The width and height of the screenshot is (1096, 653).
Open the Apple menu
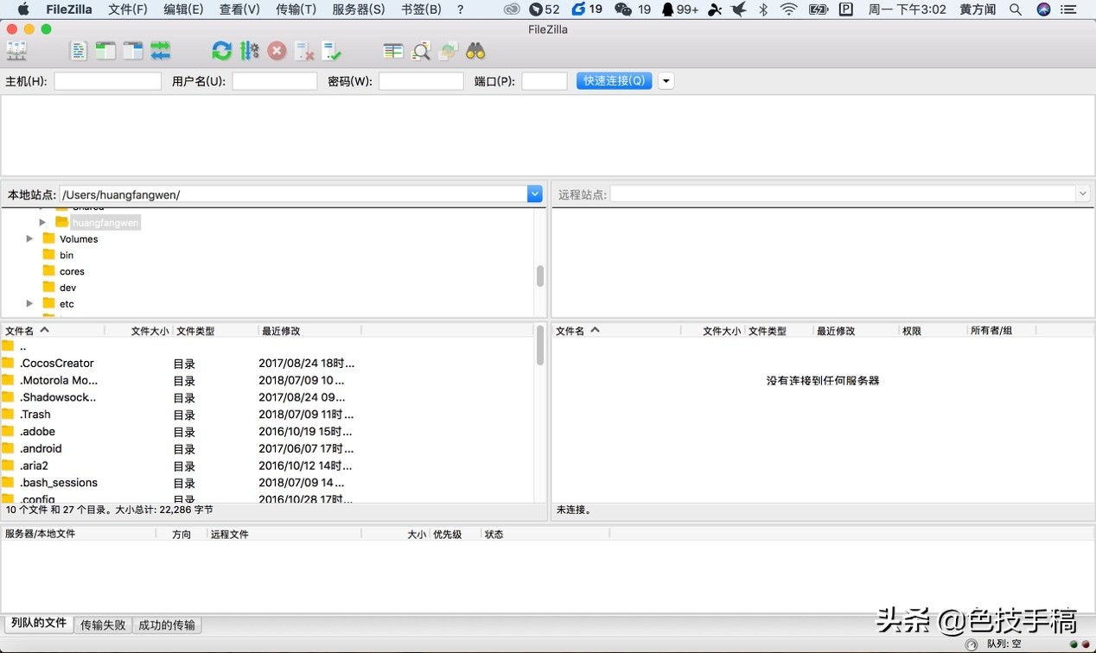pyautogui.click(x=23, y=10)
